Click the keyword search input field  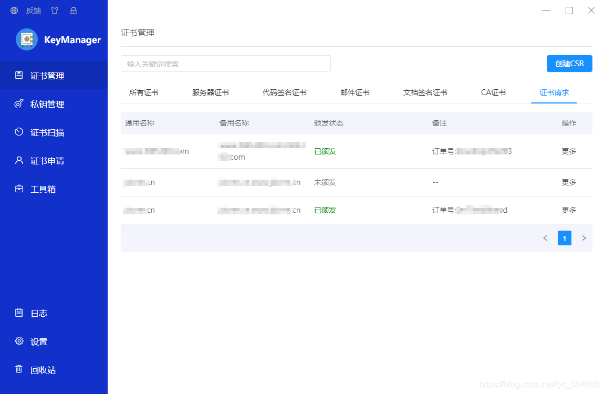point(226,63)
